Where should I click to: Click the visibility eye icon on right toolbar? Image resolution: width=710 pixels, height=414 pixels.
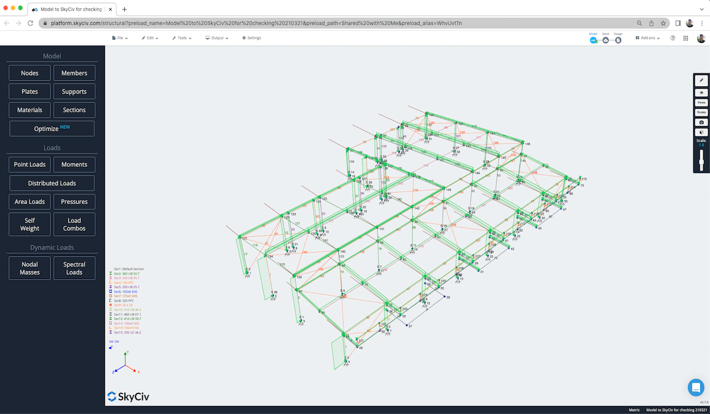[x=701, y=92]
